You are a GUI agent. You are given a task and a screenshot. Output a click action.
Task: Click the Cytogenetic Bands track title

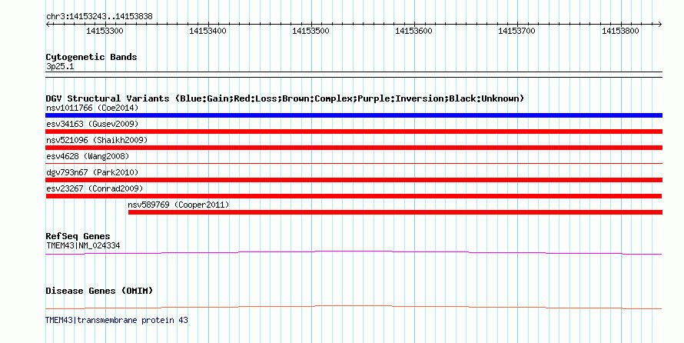[x=91, y=57]
